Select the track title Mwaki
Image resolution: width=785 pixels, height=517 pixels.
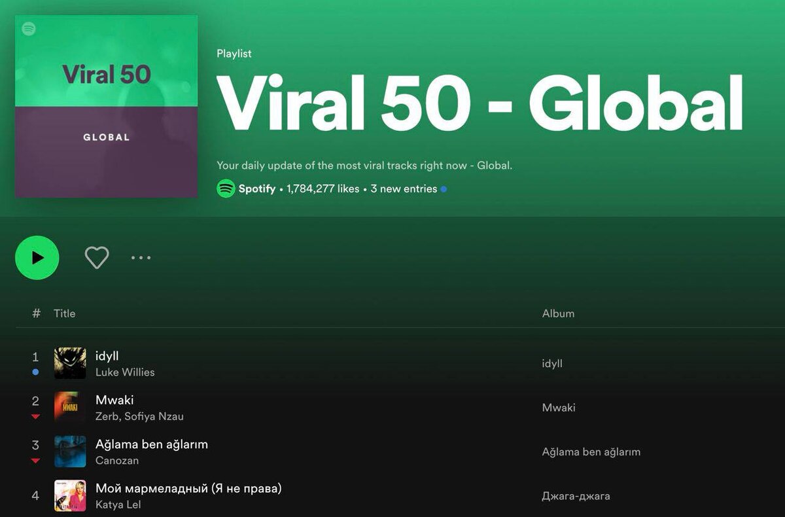click(x=114, y=400)
